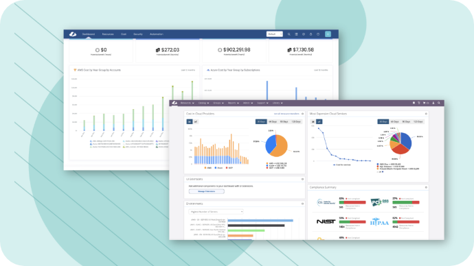Open Environments panel settings gear
The image size is (474, 266).
[302, 204]
